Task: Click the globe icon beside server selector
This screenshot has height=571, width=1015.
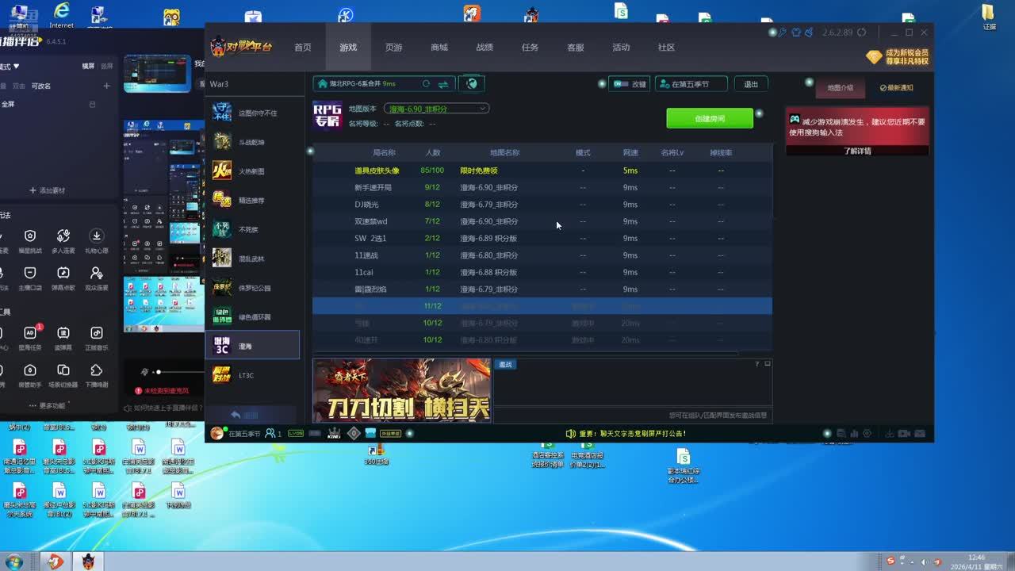Action: point(471,83)
